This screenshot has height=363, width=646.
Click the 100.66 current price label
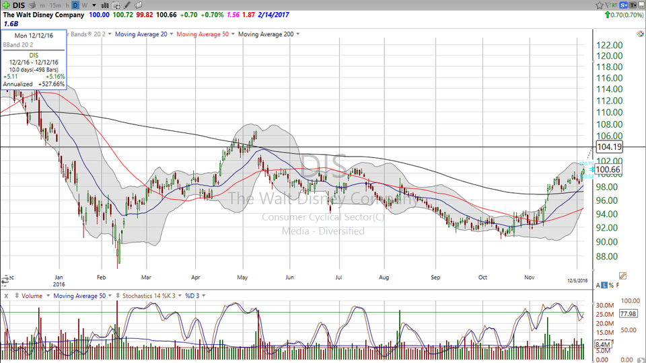[x=608, y=169]
